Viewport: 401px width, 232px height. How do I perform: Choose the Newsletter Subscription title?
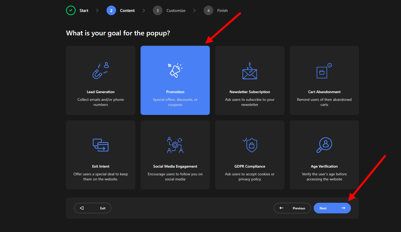coord(250,92)
